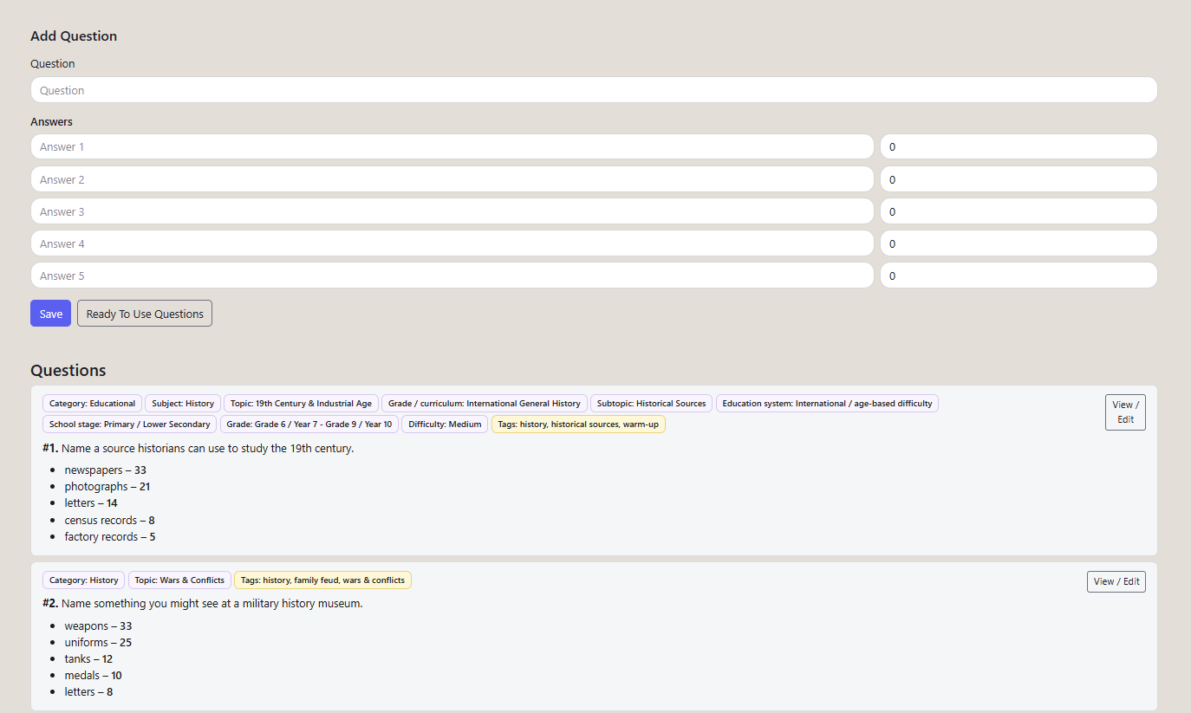
Task: Click the photographs – 21 answer
Action: (x=107, y=487)
